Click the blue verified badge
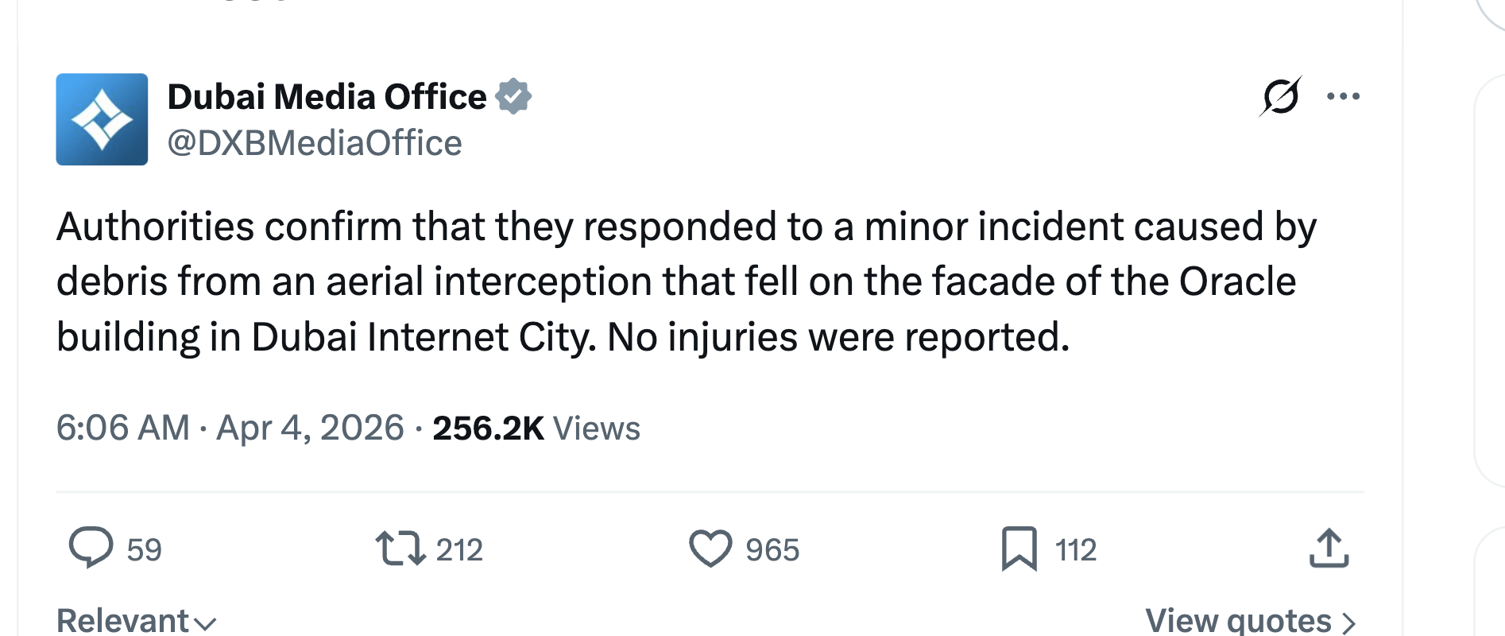This screenshot has height=636, width=1505. click(513, 97)
